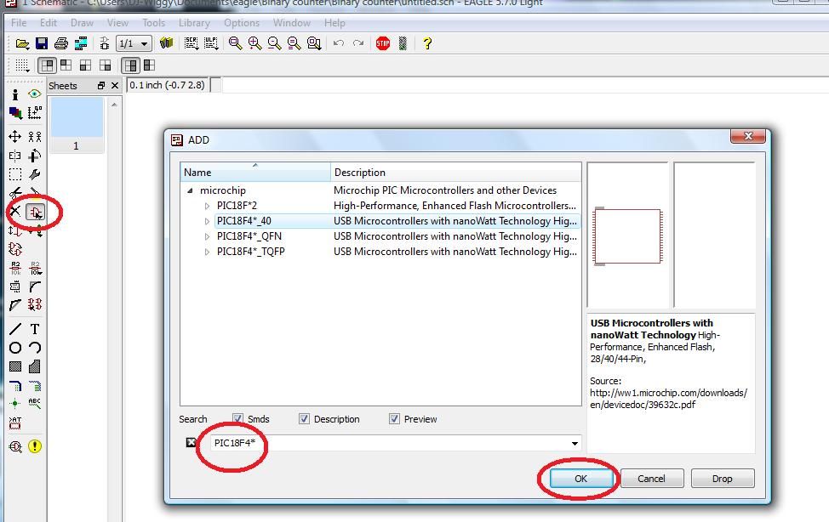This screenshot has width=829, height=522.
Task: Open the View menu
Action: pyautogui.click(x=117, y=23)
